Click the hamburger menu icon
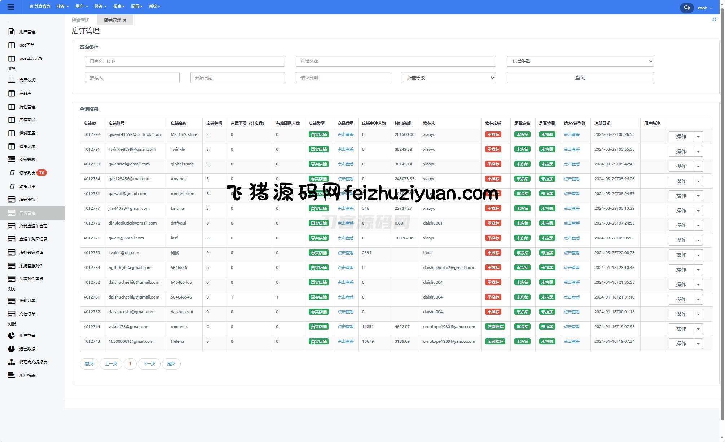This screenshot has height=442, width=725. tap(11, 7)
